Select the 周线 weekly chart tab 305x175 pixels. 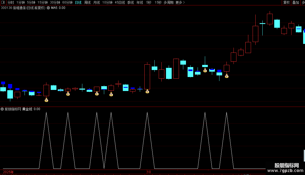pos(87,2)
